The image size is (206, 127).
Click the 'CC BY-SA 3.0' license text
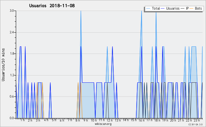[195, 124]
